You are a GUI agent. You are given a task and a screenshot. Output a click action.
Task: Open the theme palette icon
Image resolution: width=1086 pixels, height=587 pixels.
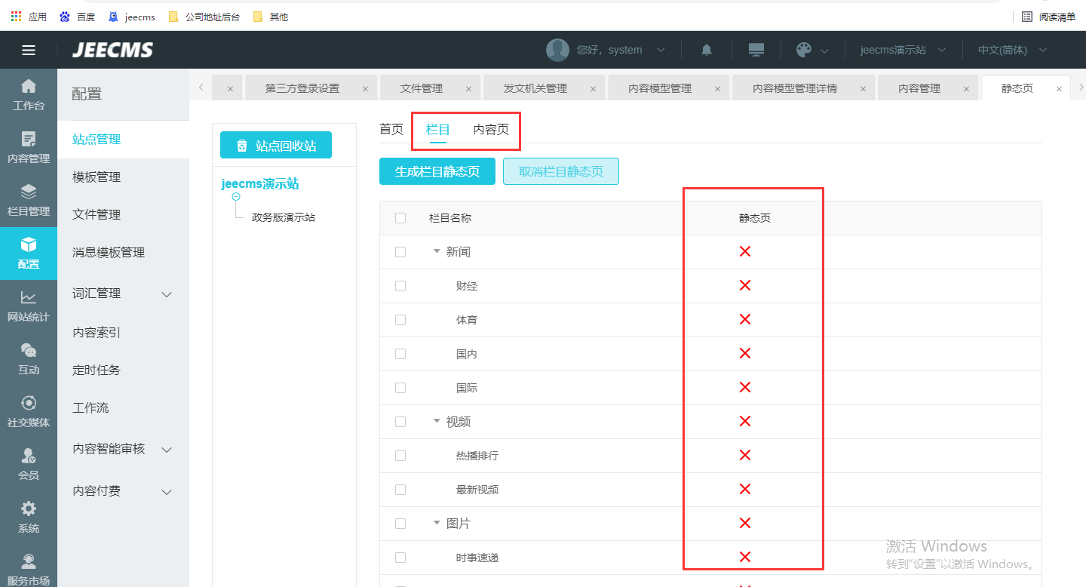(804, 50)
